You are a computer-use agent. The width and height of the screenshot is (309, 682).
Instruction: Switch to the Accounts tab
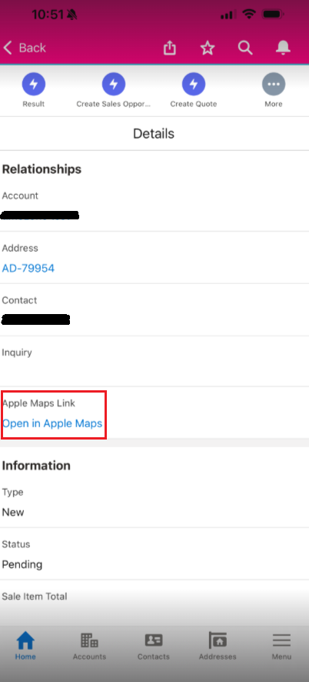tap(89, 646)
